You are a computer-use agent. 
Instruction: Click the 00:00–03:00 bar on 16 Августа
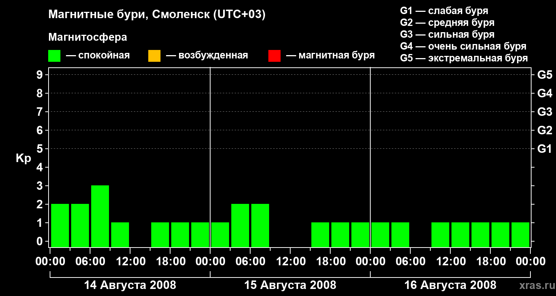point(380,235)
